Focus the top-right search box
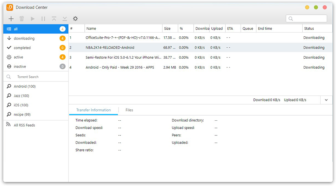The width and height of the screenshot is (336, 186). tap(309, 19)
